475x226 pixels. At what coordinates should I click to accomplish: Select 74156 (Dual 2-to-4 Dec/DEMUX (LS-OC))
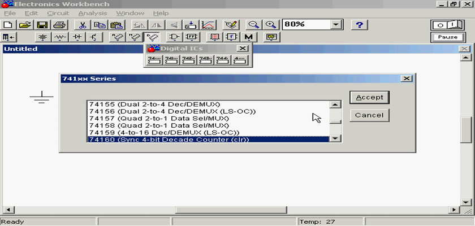click(x=208, y=111)
